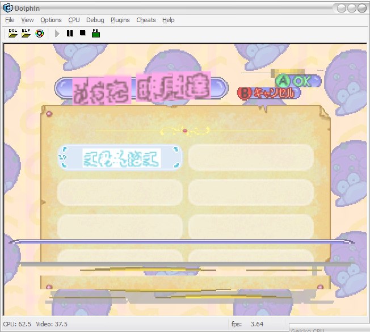370x332 pixels.
Task: Minimize the Dolphin window
Action: click(x=341, y=9)
